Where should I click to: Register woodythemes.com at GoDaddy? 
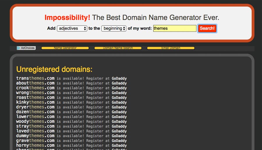119,121
